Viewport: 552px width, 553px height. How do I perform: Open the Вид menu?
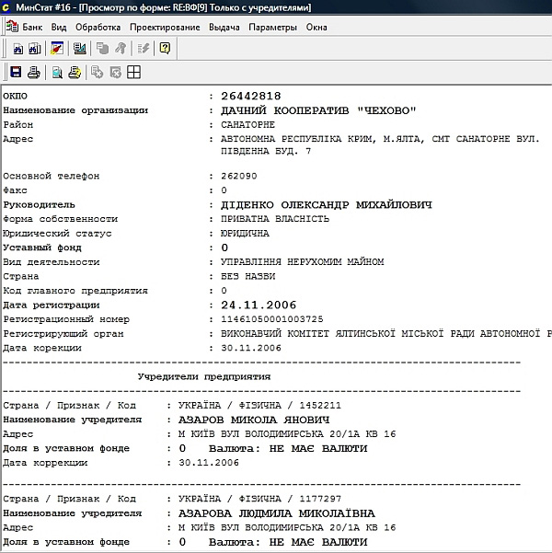coord(59,28)
